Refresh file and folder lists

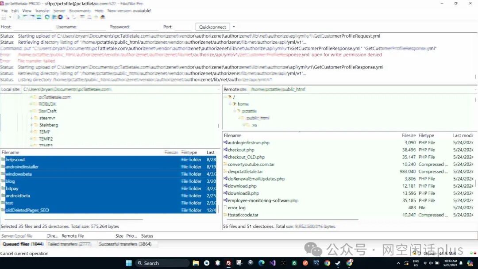[x=47, y=17]
